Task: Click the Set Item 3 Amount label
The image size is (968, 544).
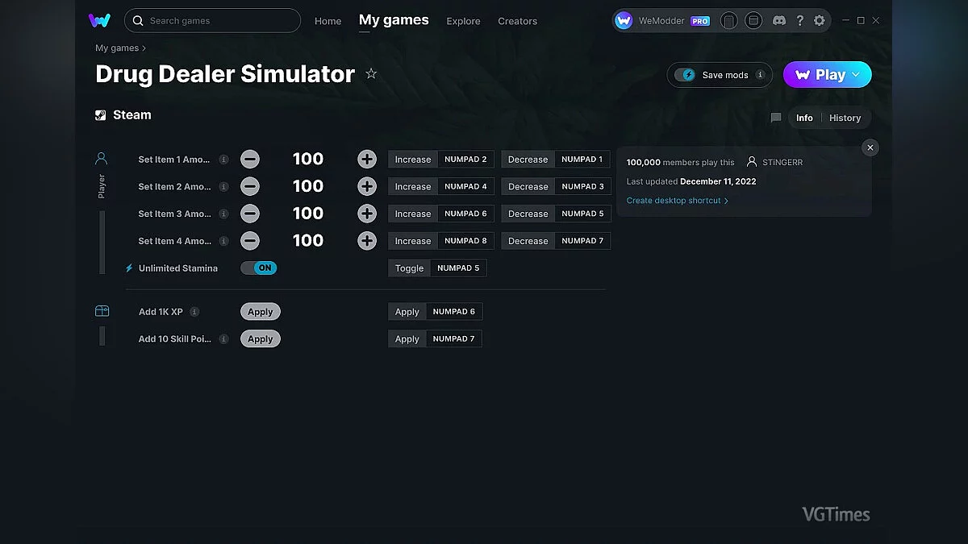Action: coord(174,214)
